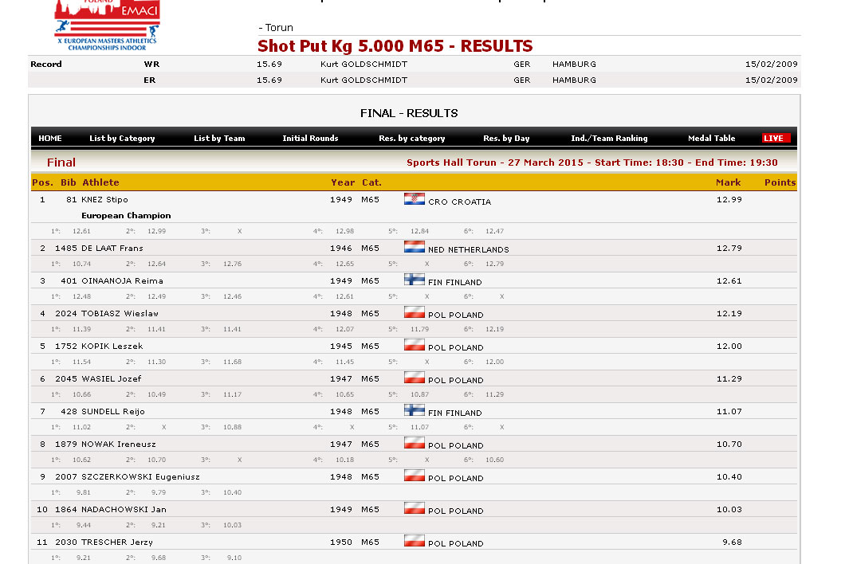Screen dimensions: 845x564
Task: Click the Mark column header
Action: tap(728, 182)
